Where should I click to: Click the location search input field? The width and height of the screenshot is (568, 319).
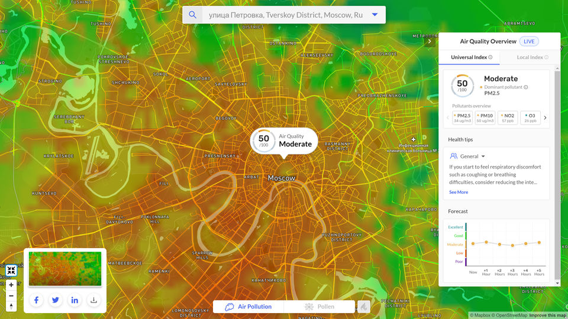click(x=285, y=15)
